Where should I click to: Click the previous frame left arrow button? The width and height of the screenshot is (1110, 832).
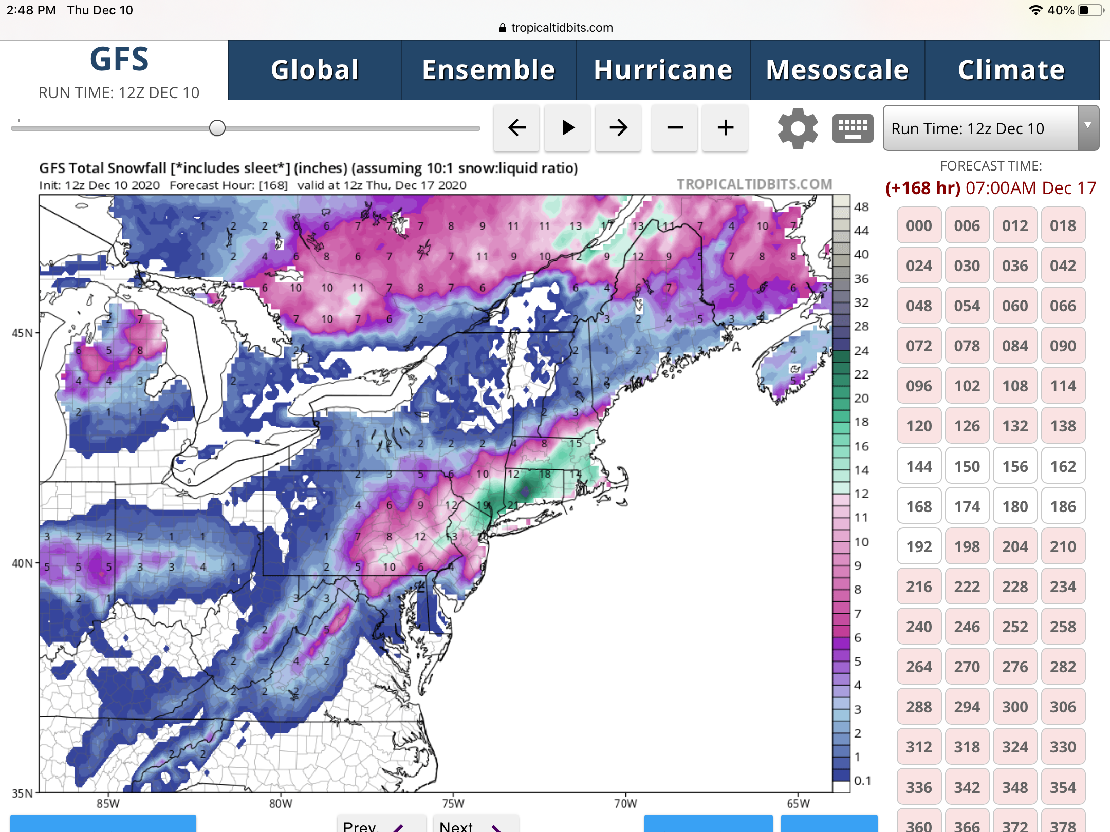516,127
